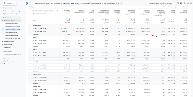Open the columns icon in the top-right toolbar

(x=181, y=3)
